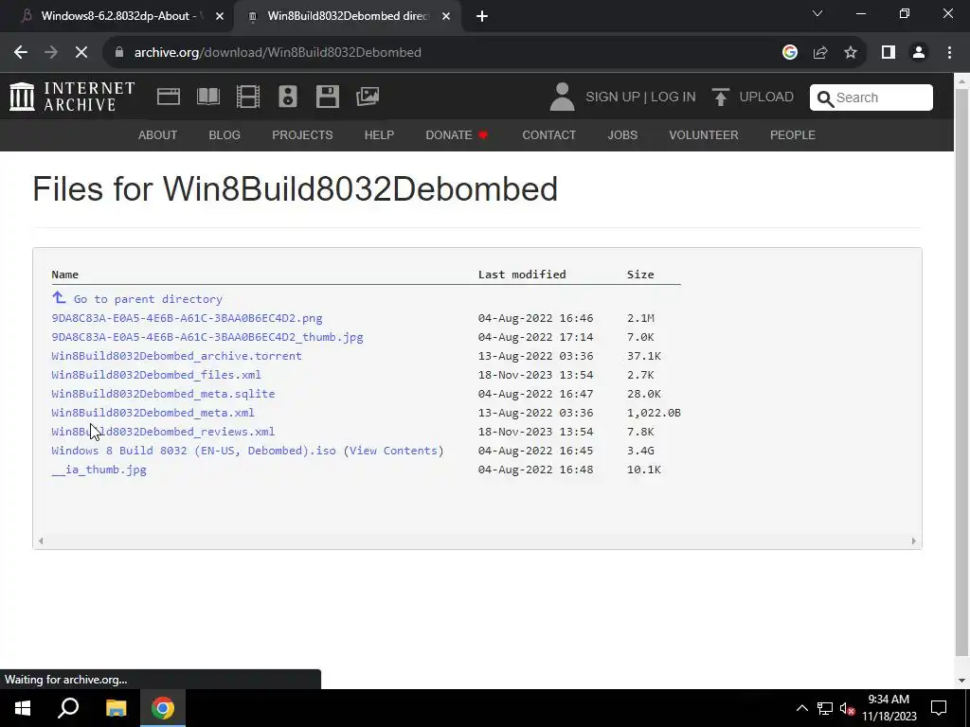The height and width of the screenshot is (727, 970).
Task: Open the BLOG menu item
Action: click(x=225, y=134)
